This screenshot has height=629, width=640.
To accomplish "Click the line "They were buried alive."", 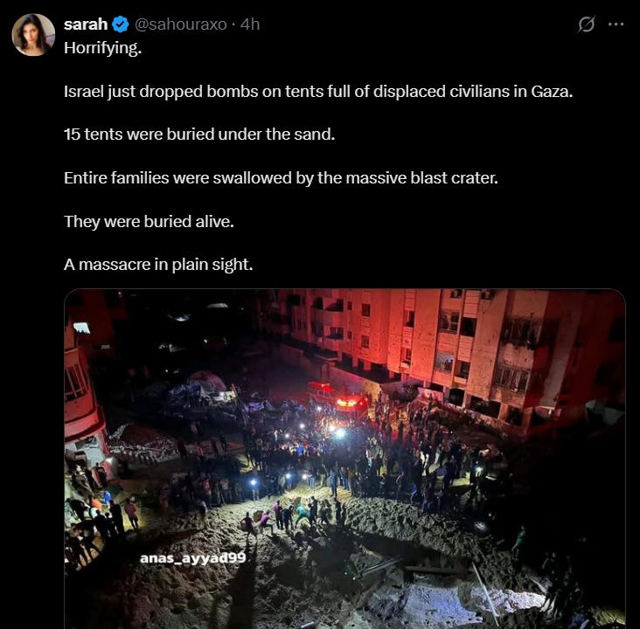I will coord(149,222).
